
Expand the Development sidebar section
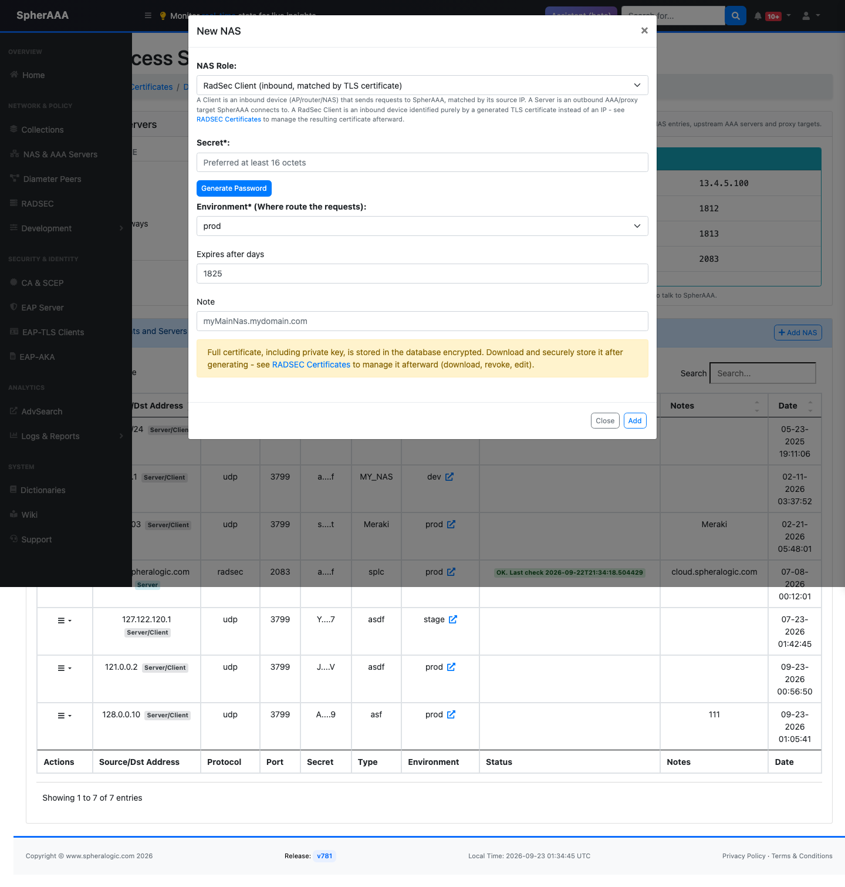[66, 228]
